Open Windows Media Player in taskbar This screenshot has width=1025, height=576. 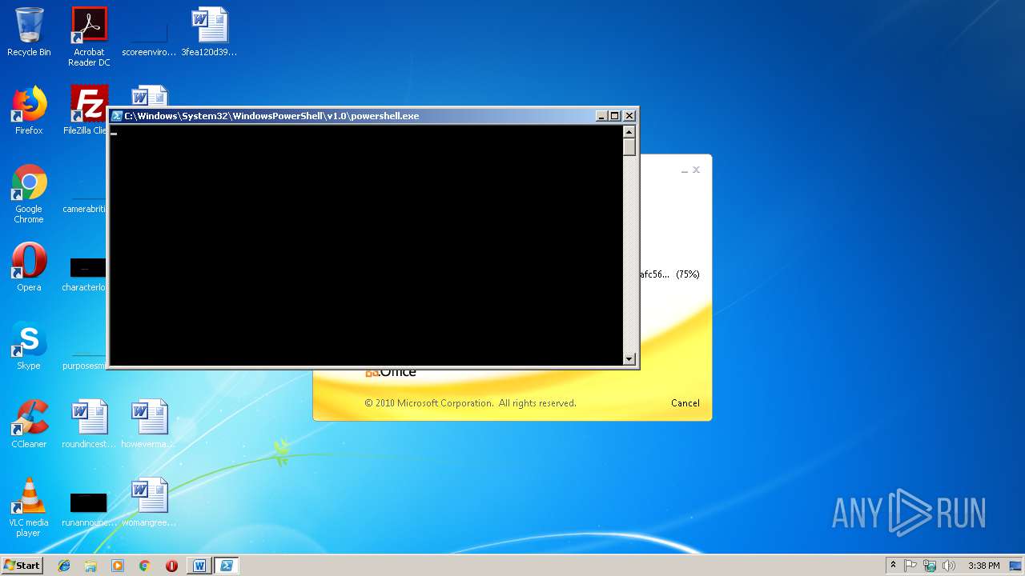point(118,566)
